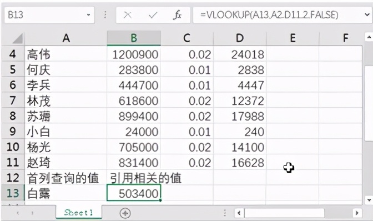Click the vertical scrollbar thumb
Screen dimensions: 373x221
pos(369,103)
